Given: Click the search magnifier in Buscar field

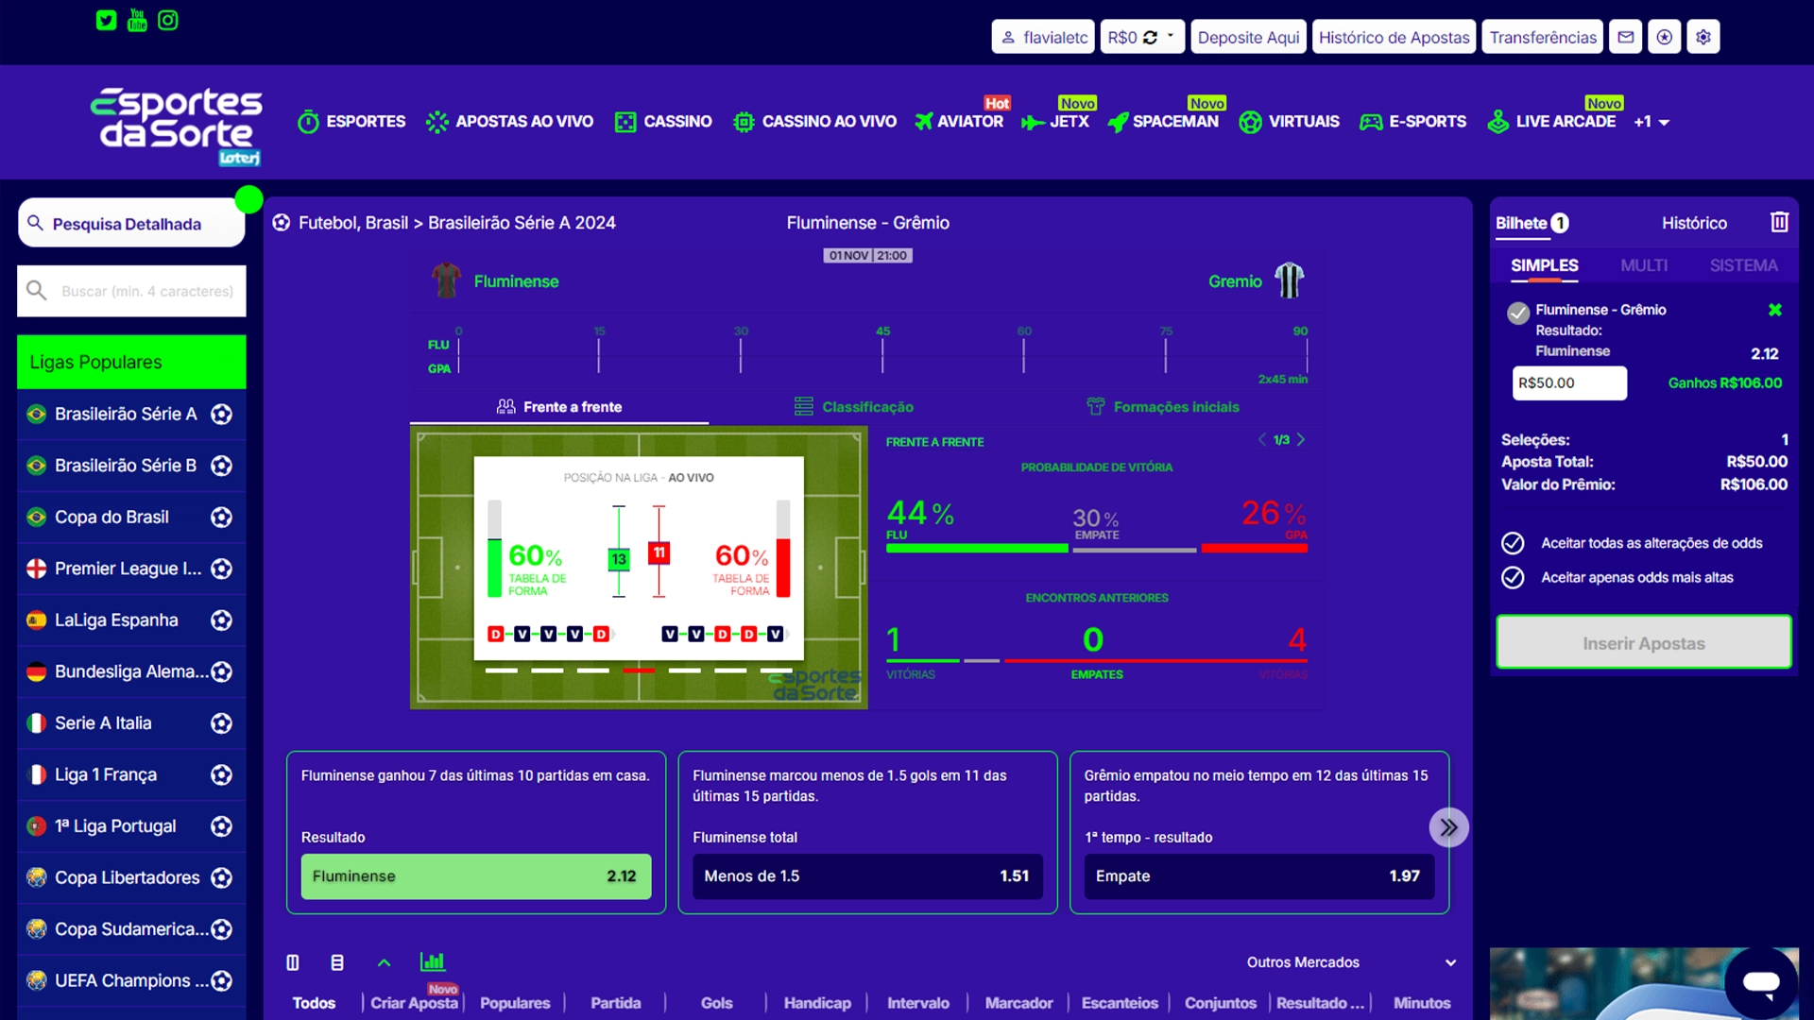Looking at the screenshot, I should tap(37, 290).
